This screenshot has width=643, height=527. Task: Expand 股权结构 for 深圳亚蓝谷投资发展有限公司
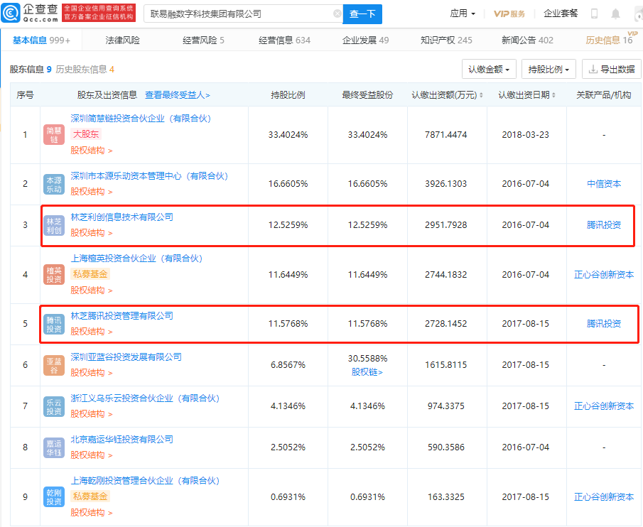coord(91,372)
